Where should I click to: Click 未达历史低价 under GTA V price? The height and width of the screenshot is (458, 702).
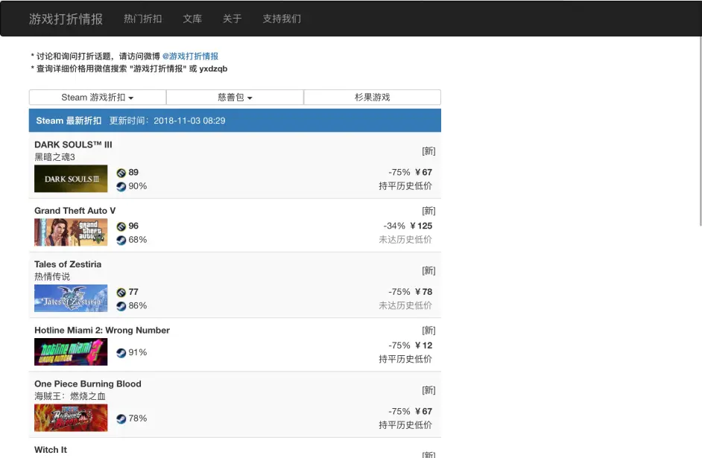[x=405, y=240]
